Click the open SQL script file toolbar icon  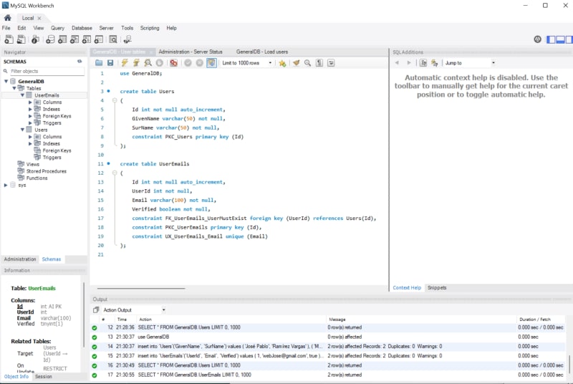pos(21,39)
